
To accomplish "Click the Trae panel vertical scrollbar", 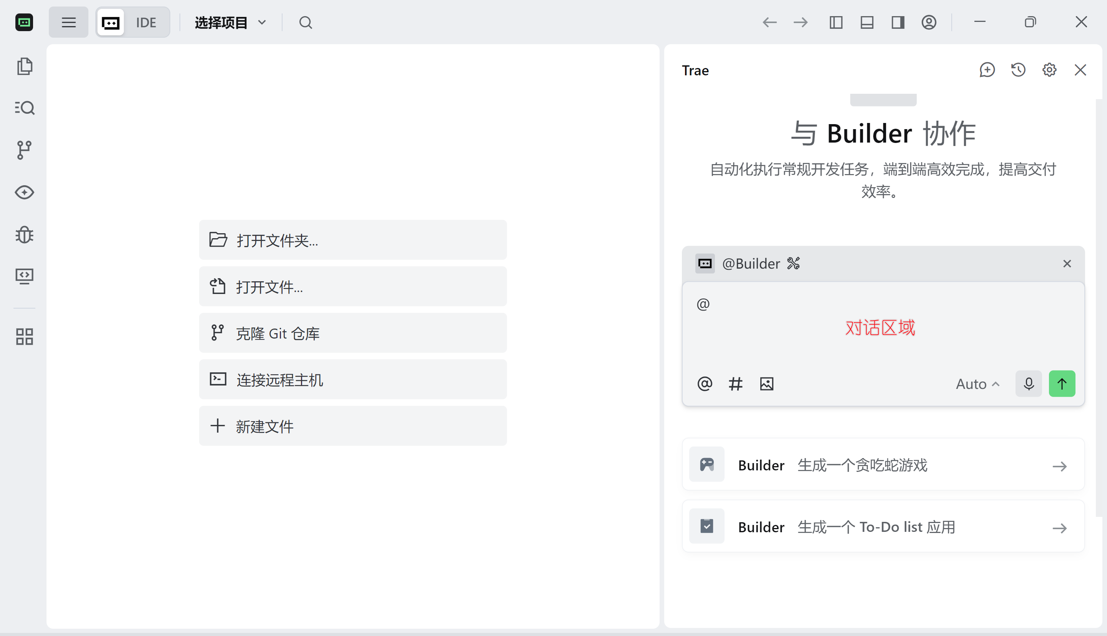I will (x=1099, y=308).
